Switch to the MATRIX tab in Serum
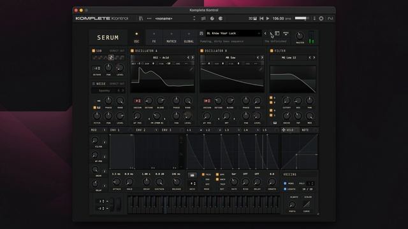 pyautogui.click(x=171, y=38)
